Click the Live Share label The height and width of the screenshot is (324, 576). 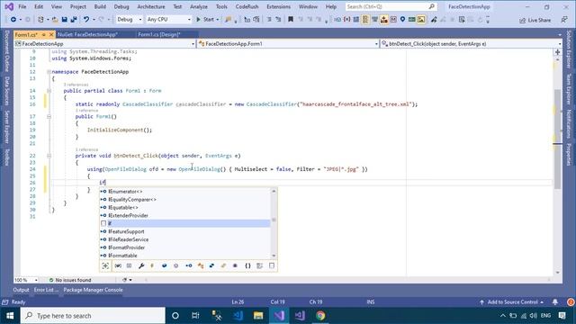[539, 20]
